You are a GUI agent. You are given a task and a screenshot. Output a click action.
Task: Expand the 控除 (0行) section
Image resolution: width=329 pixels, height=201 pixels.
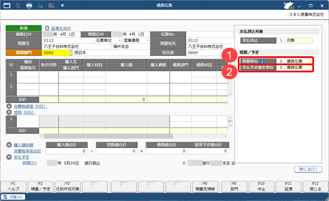[9, 112]
